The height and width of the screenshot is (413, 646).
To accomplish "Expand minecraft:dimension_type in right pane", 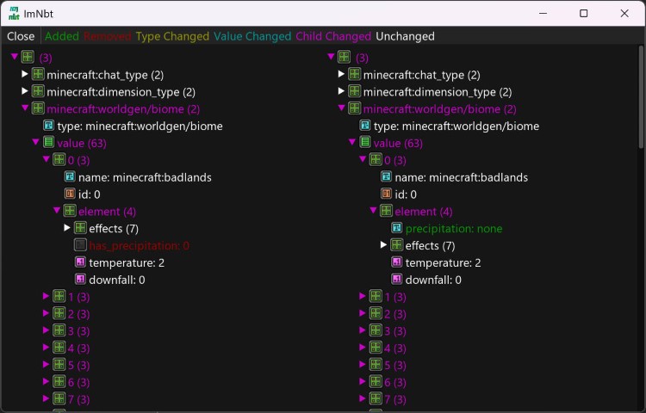I will pyautogui.click(x=341, y=91).
